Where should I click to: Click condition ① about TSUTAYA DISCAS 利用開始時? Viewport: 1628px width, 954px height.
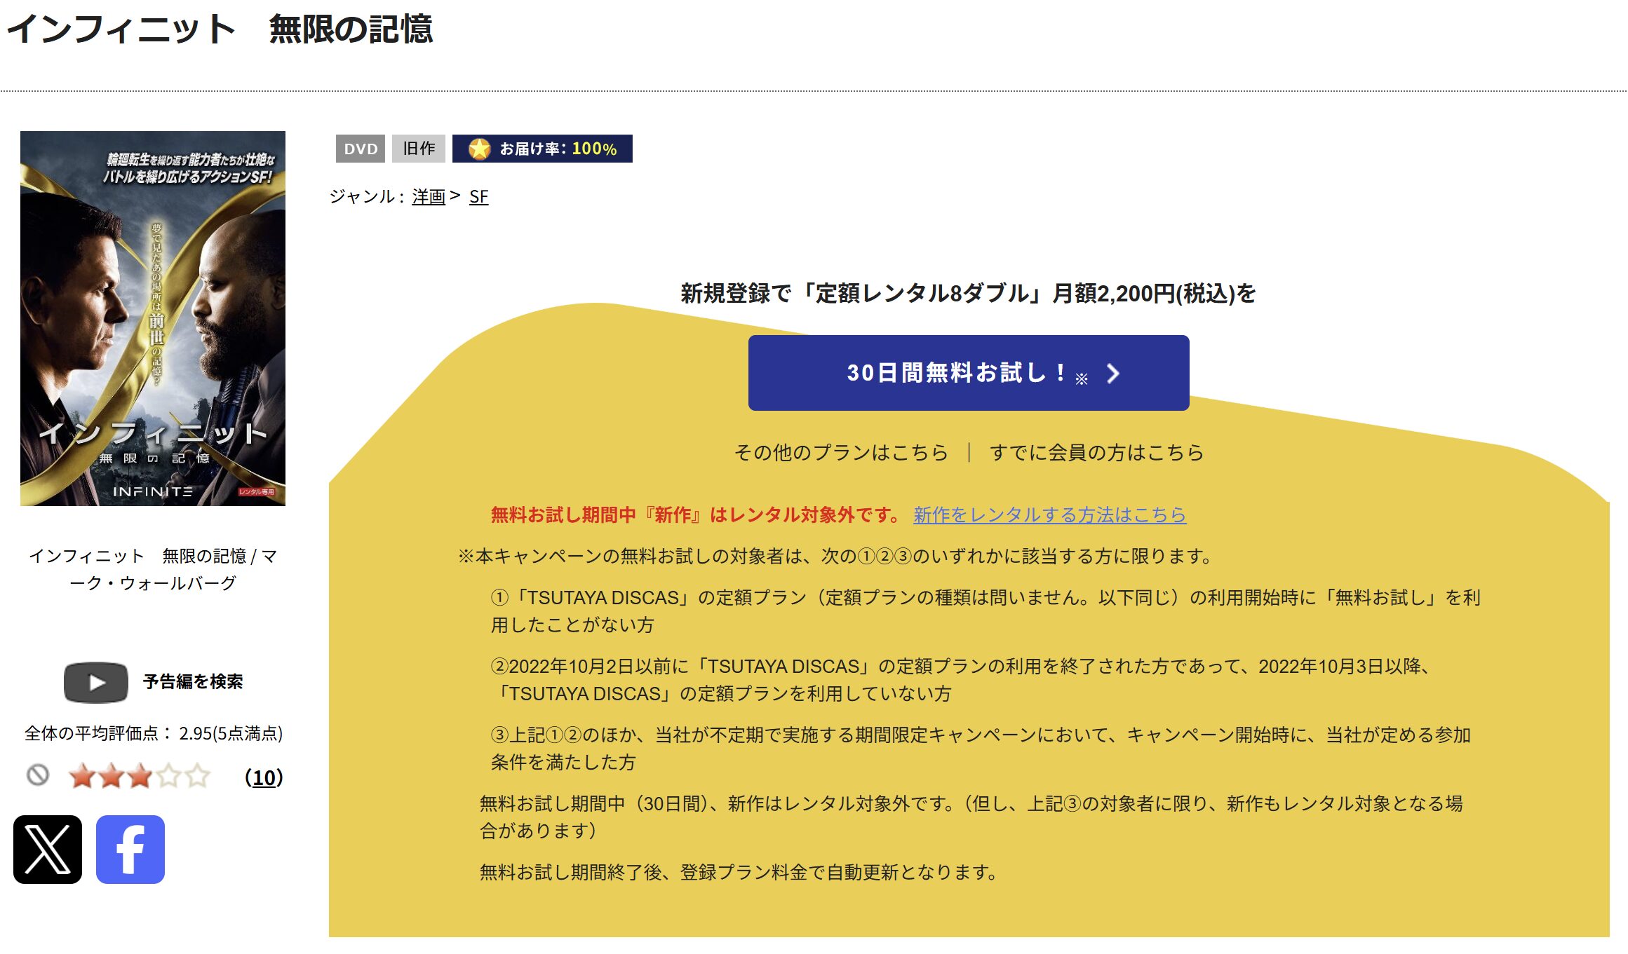pyautogui.click(x=985, y=611)
